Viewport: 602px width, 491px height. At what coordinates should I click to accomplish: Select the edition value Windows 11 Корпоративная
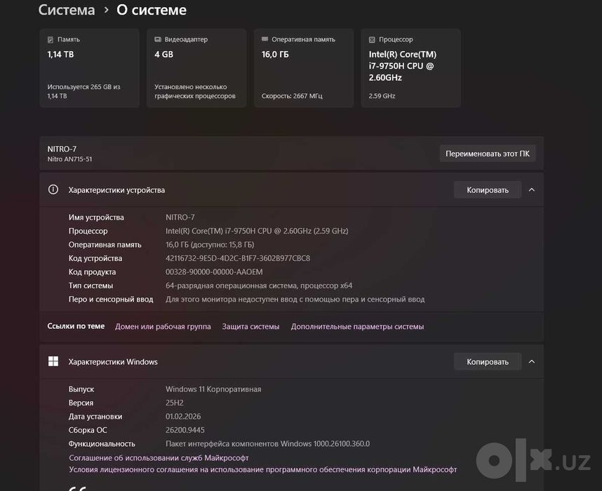click(213, 389)
